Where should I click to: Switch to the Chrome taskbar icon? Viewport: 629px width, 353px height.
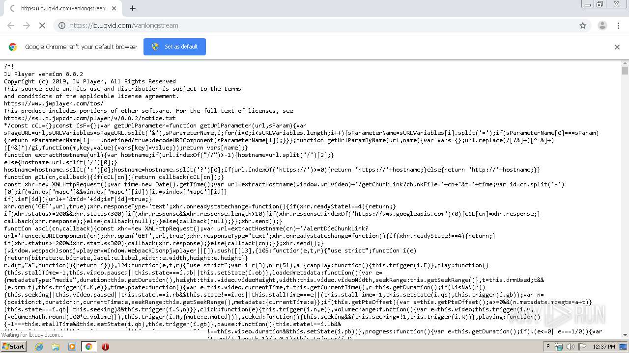click(88, 346)
